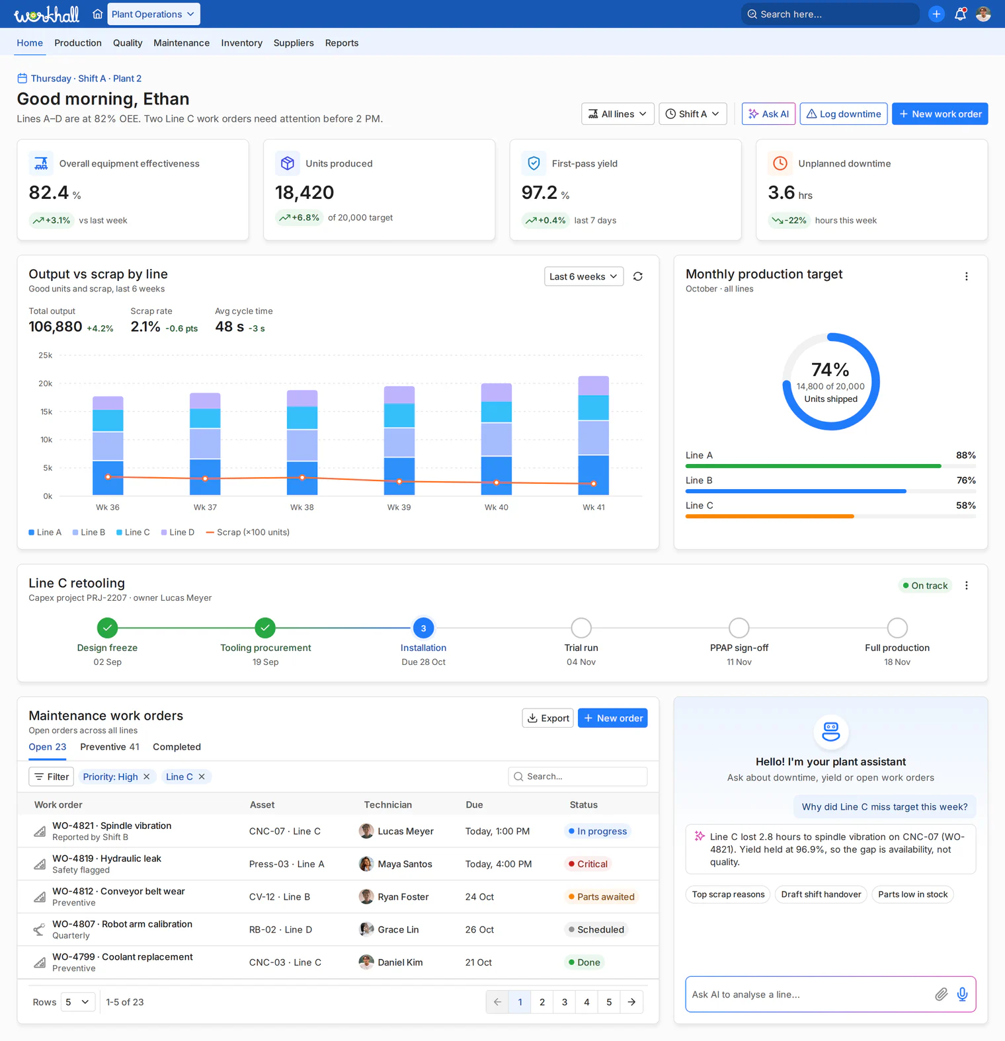1005x1041 pixels.
Task: Click the Line A progress bar
Action: [x=830, y=466]
